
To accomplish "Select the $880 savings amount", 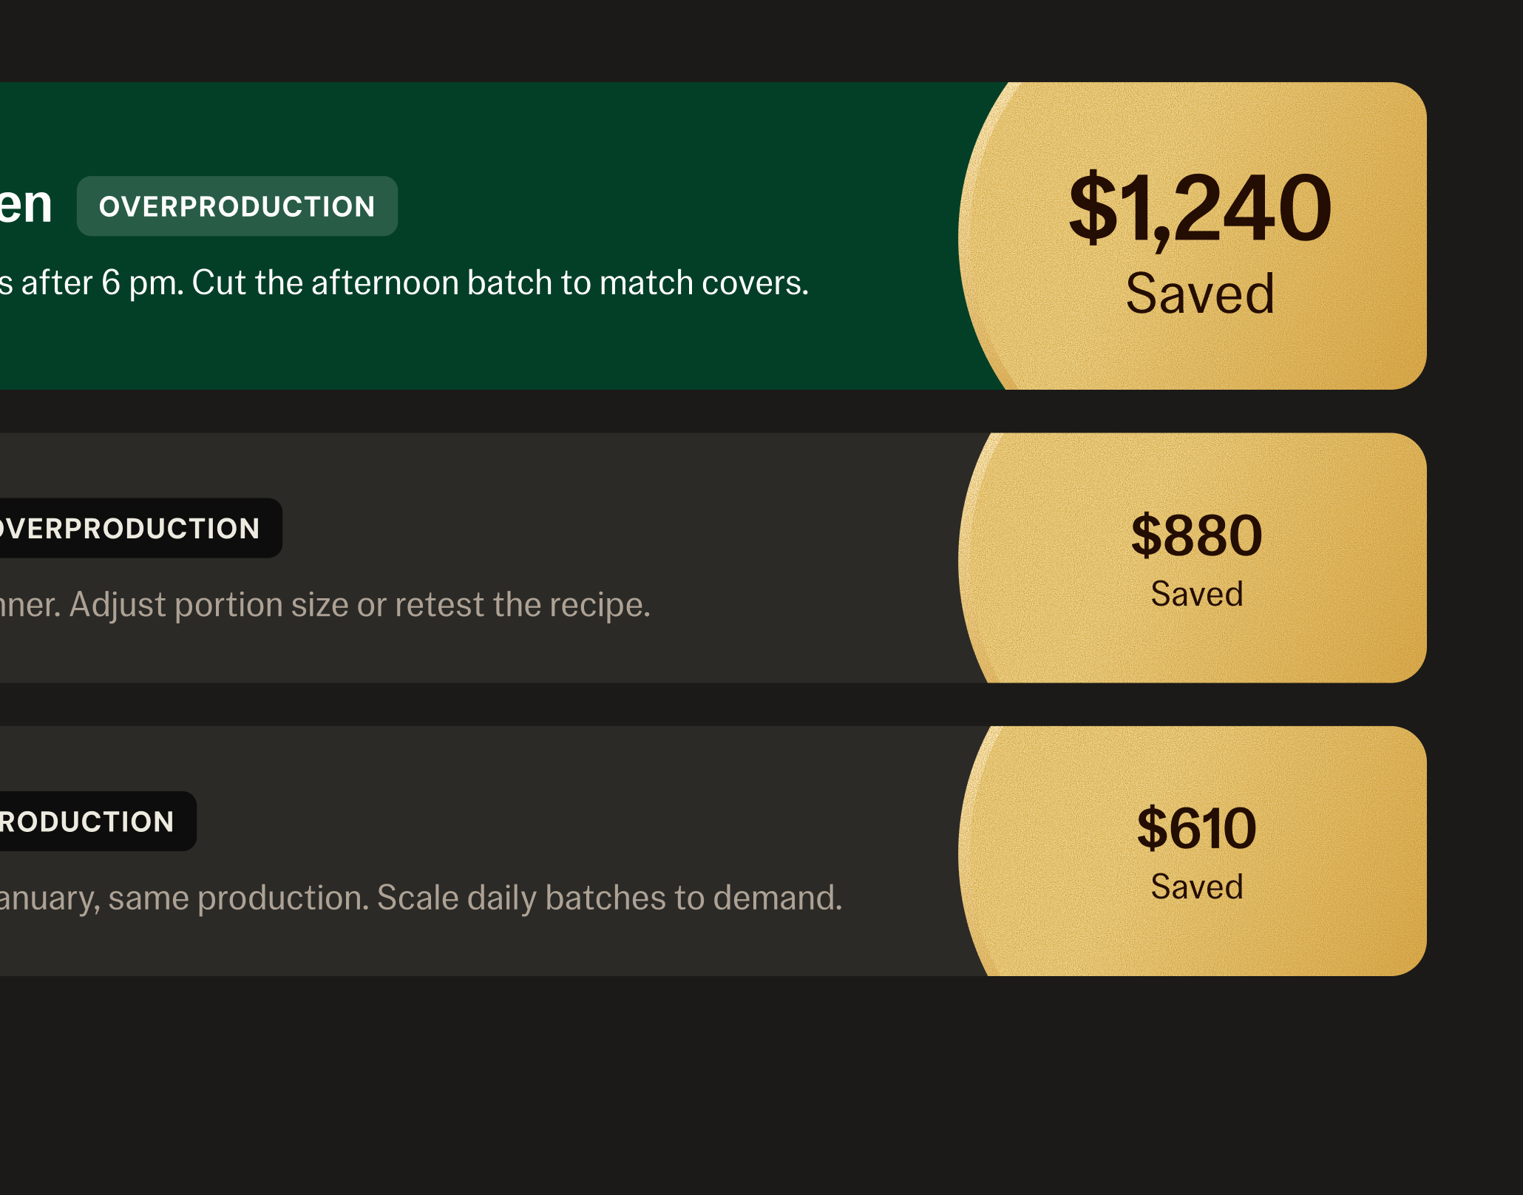I will pyautogui.click(x=1197, y=535).
